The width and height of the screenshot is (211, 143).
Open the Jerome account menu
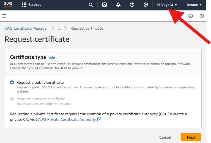pyautogui.click(x=194, y=5)
